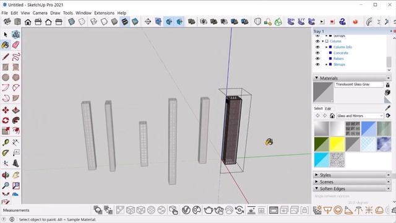Click the Make Component tool
The image size is (396, 223).
click(x=15, y=35)
